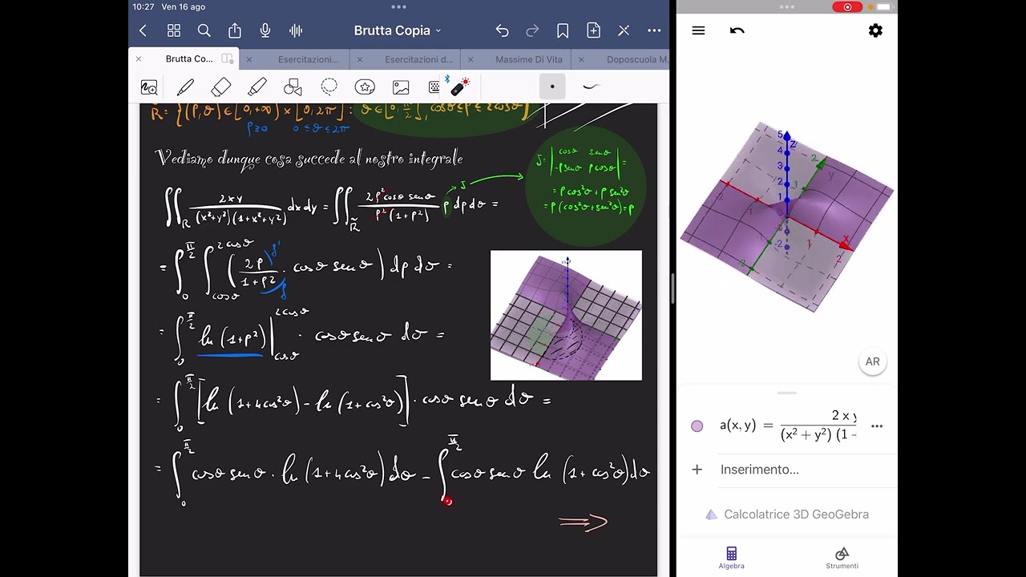Undo in GeoGebra 3D calculator
The height and width of the screenshot is (577, 1026).
(737, 30)
